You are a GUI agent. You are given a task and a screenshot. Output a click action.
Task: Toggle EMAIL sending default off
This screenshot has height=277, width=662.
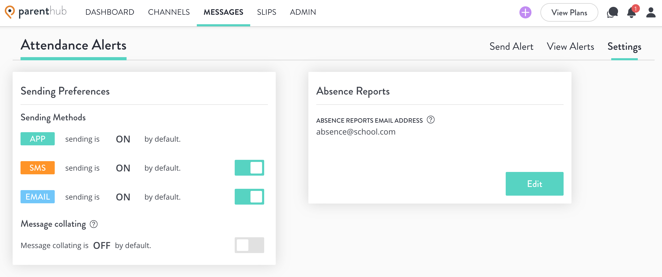point(249,197)
